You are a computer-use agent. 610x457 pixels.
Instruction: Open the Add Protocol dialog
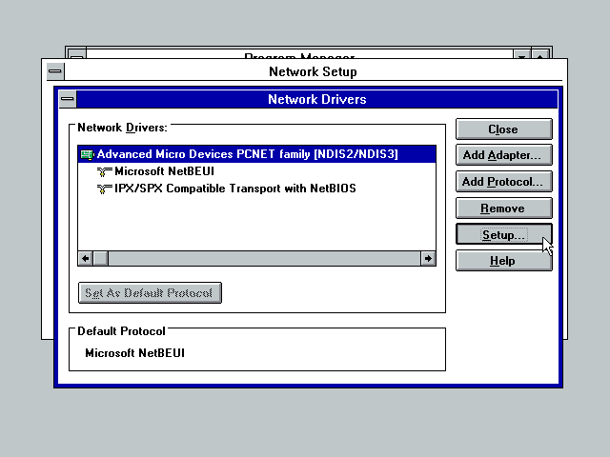tap(504, 182)
